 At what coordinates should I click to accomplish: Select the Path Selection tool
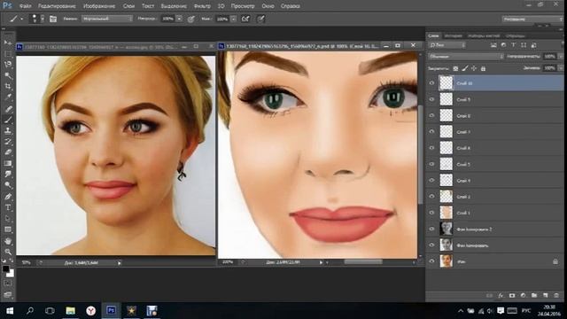click(8, 219)
